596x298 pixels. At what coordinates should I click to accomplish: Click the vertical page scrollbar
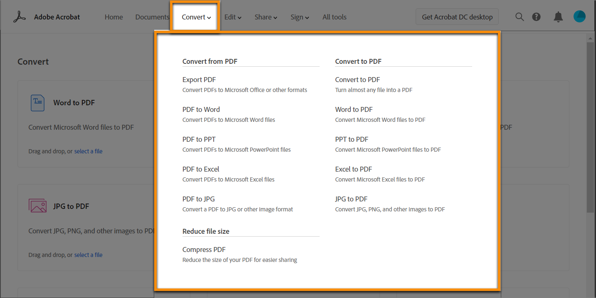coord(590,124)
